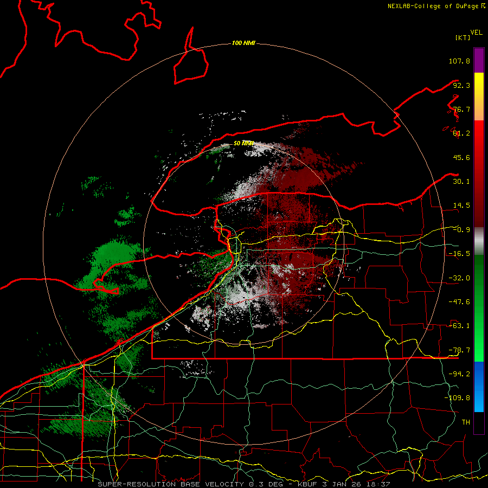Click the [KT] units label
Image resolution: width=488 pixels, height=488 pixels.
(x=463, y=37)
